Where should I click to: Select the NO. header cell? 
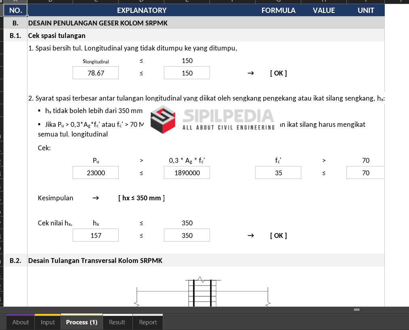(15, 11)
